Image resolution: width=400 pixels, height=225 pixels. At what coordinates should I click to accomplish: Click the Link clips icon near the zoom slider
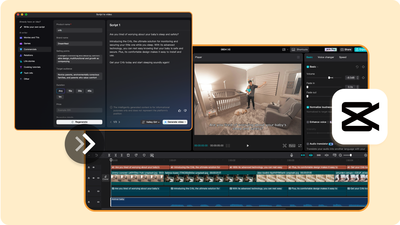click(x=319, y=155)
